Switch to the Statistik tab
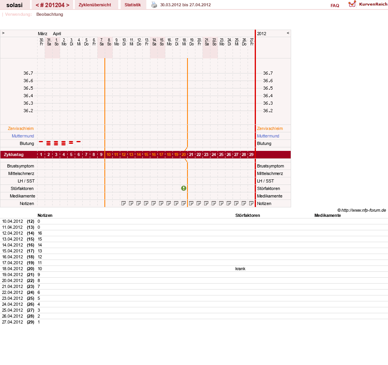The width and height of the screenshot is (388, 365). [x=132, y=5]
